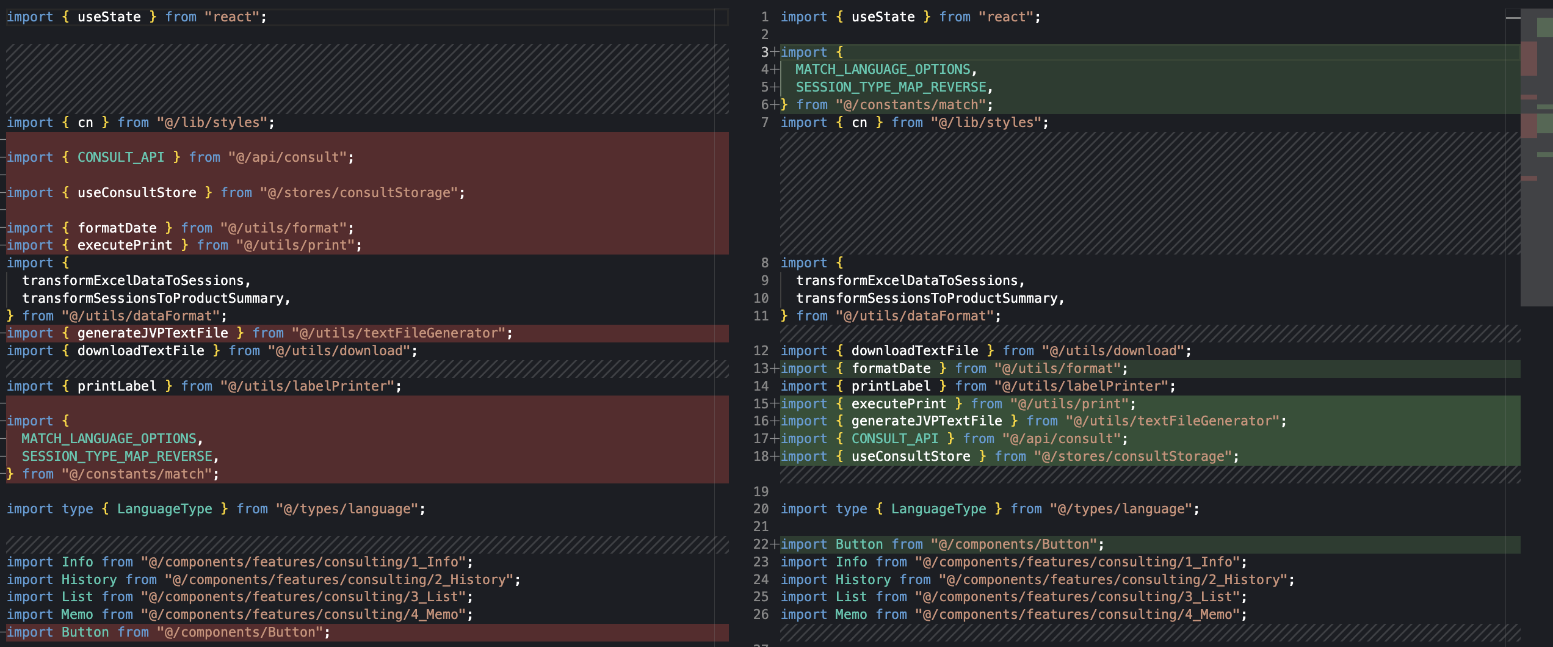Click line number 12 in the right gutter
The height and width of the screenshot is (647, 1553).
[761, 351]
